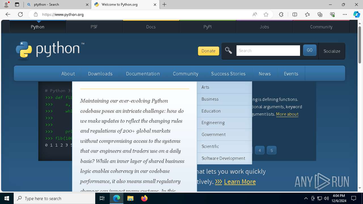The width and height of the screenshot is (363, 204).
Task: Open a new tab with plus button
Action: click(164, 5)
